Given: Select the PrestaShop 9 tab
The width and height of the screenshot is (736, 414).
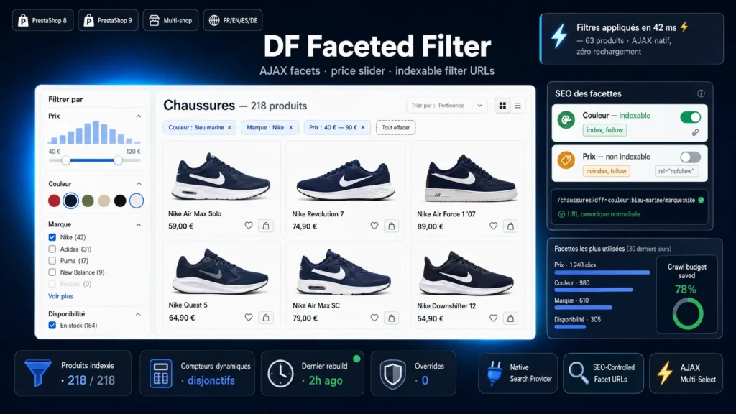Looking at the screenshot, I should click(108, 20).
